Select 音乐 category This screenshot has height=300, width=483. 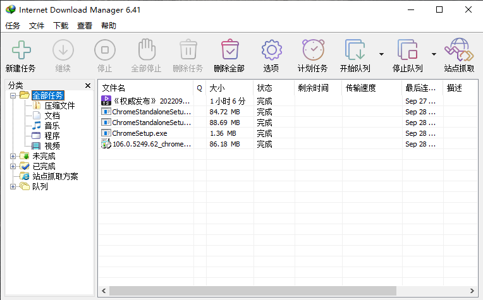(x=52, y=126)
